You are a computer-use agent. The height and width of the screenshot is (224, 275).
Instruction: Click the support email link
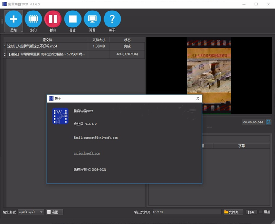pos(95,137)
